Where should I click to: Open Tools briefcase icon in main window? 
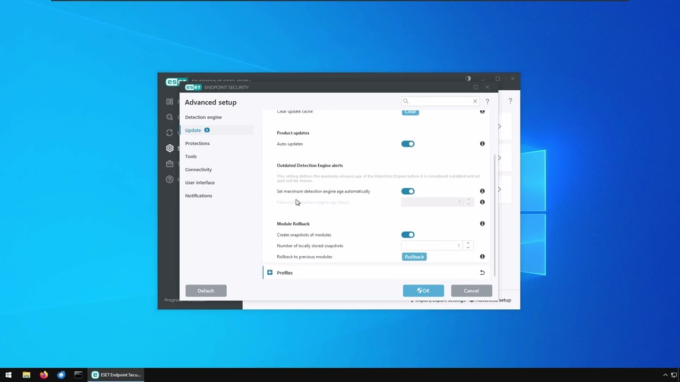pos(169,164)
